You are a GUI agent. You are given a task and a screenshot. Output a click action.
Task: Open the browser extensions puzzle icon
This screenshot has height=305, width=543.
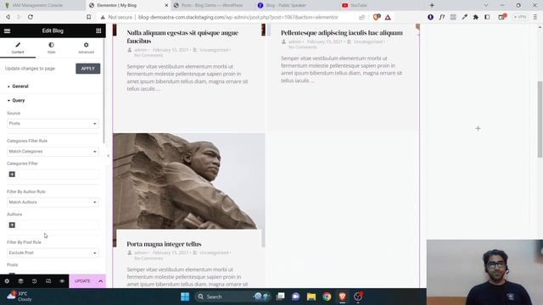(x=476, y=17)
